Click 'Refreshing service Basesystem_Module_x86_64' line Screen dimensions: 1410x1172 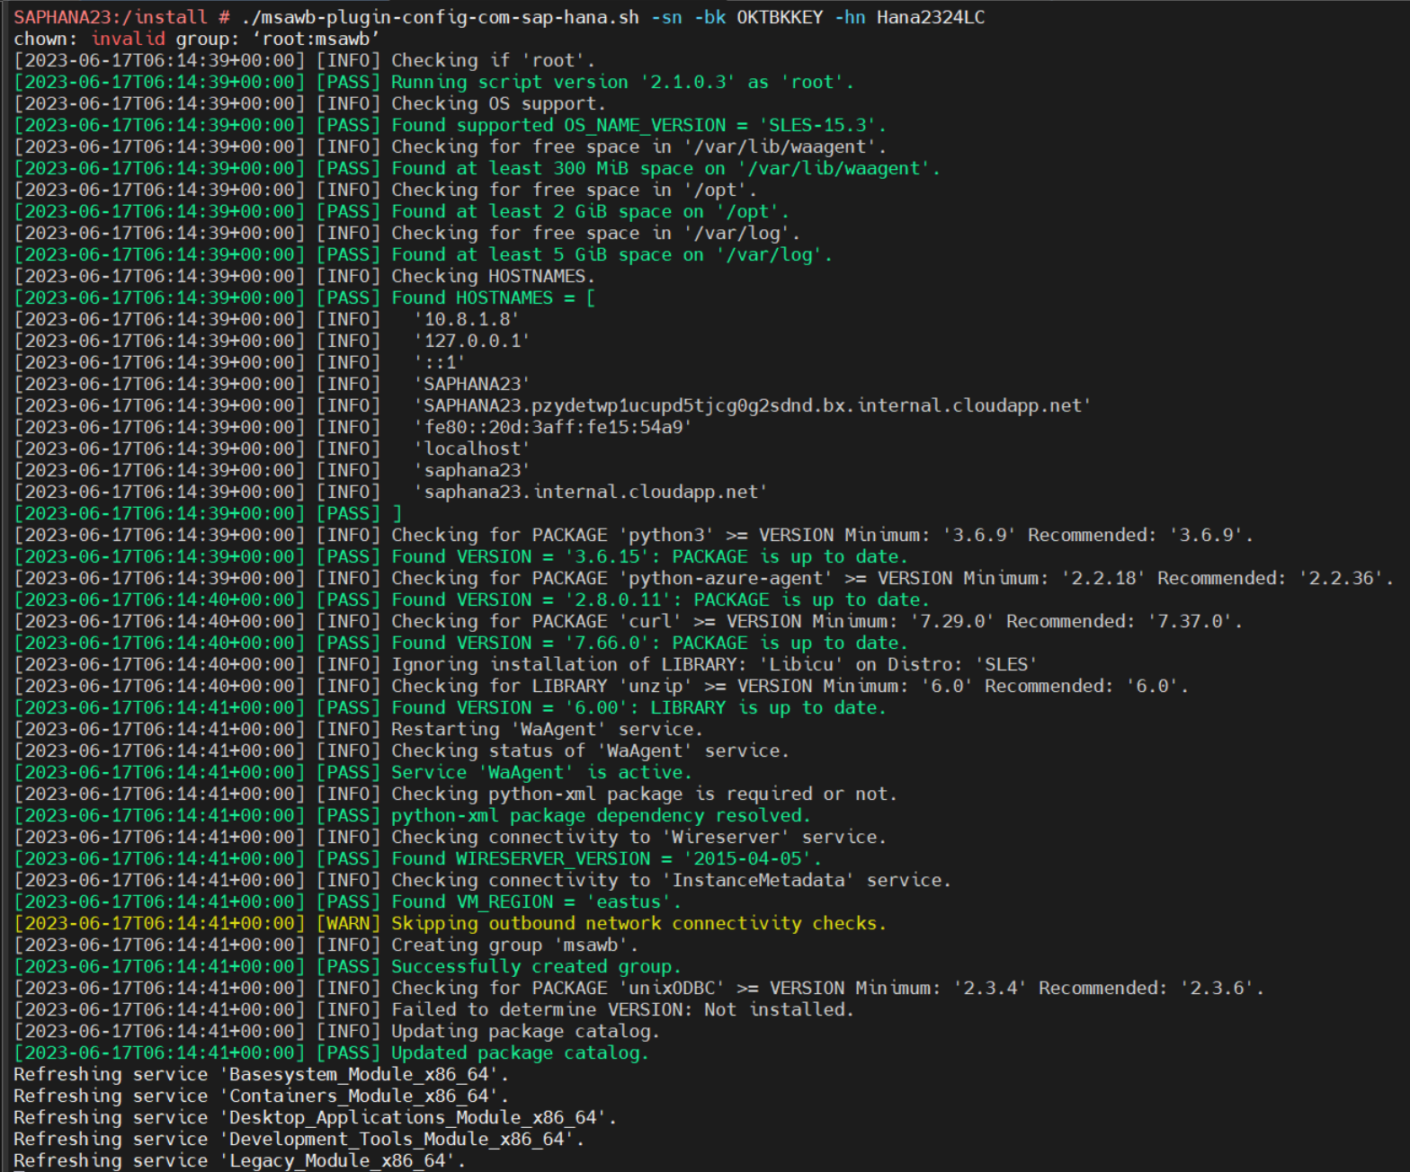(262, 1074)
